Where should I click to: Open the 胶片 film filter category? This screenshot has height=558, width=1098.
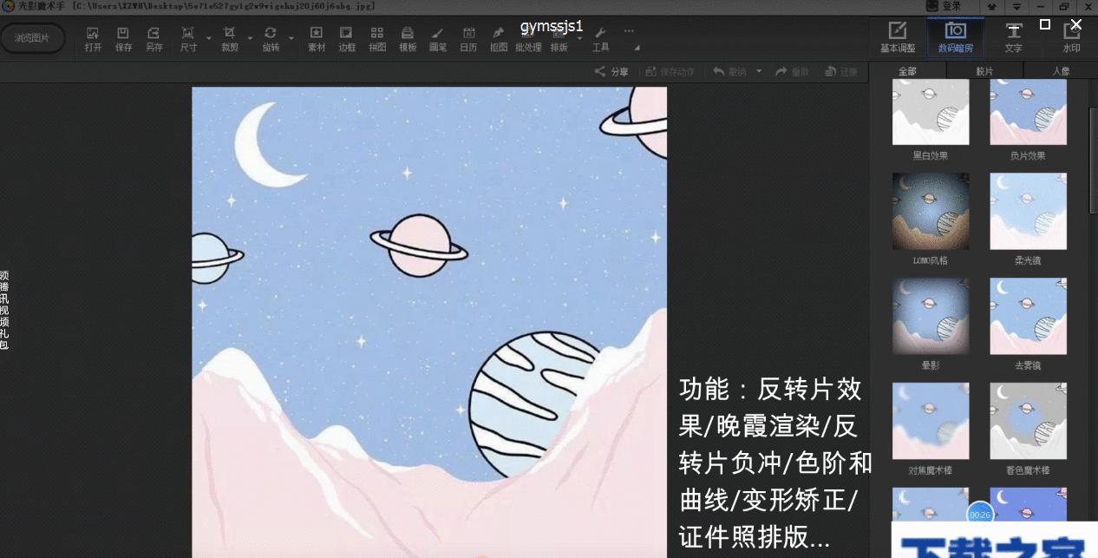point(984,71)
